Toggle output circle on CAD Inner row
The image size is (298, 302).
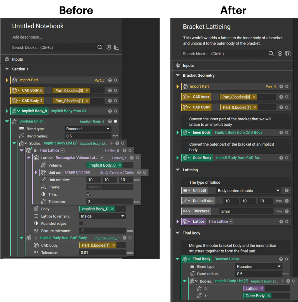[x=287, y=97]
